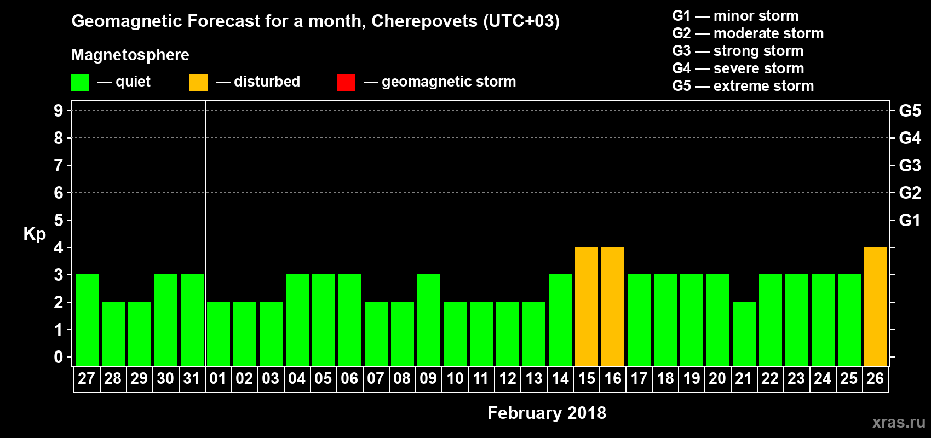Screen dimensions: 931x438
Task: Click date label 18 on the axis
Action: point(665,379)
